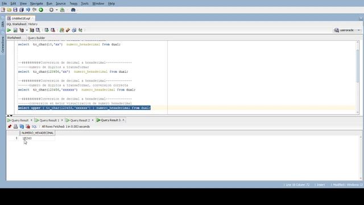Click the Refresh results icon
The width and height of the screenshot is (364, 205).
[22, 126]
